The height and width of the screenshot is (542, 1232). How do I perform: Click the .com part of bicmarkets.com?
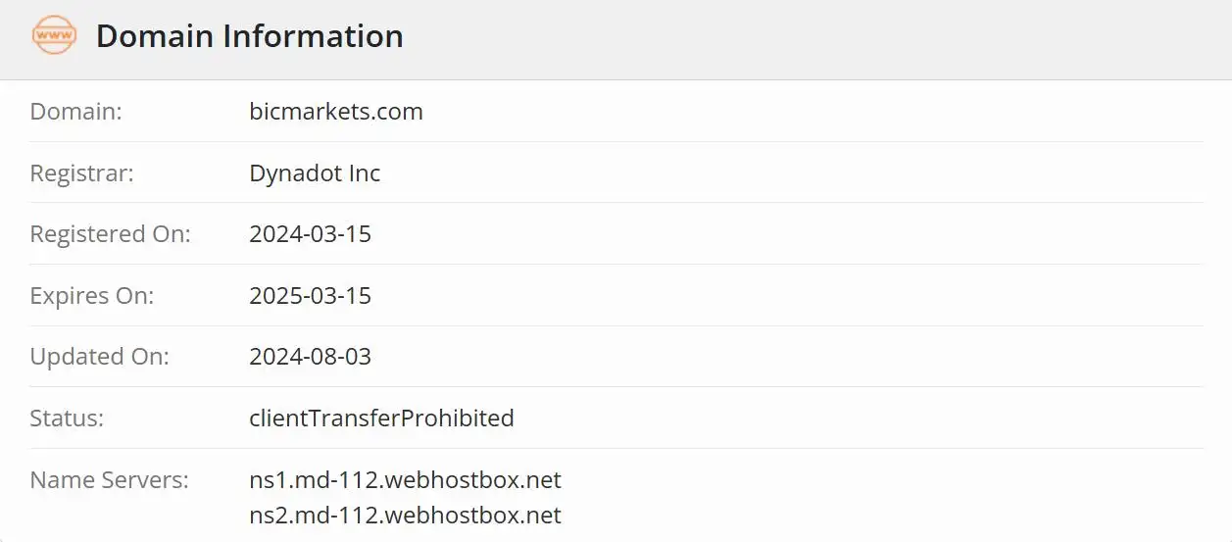click(403, 112)
